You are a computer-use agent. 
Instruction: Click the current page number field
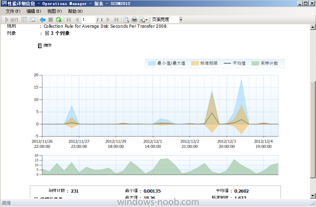[88, 20]
